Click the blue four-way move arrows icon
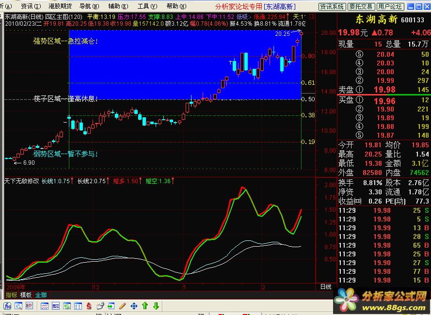 click(x=134, y=306)
